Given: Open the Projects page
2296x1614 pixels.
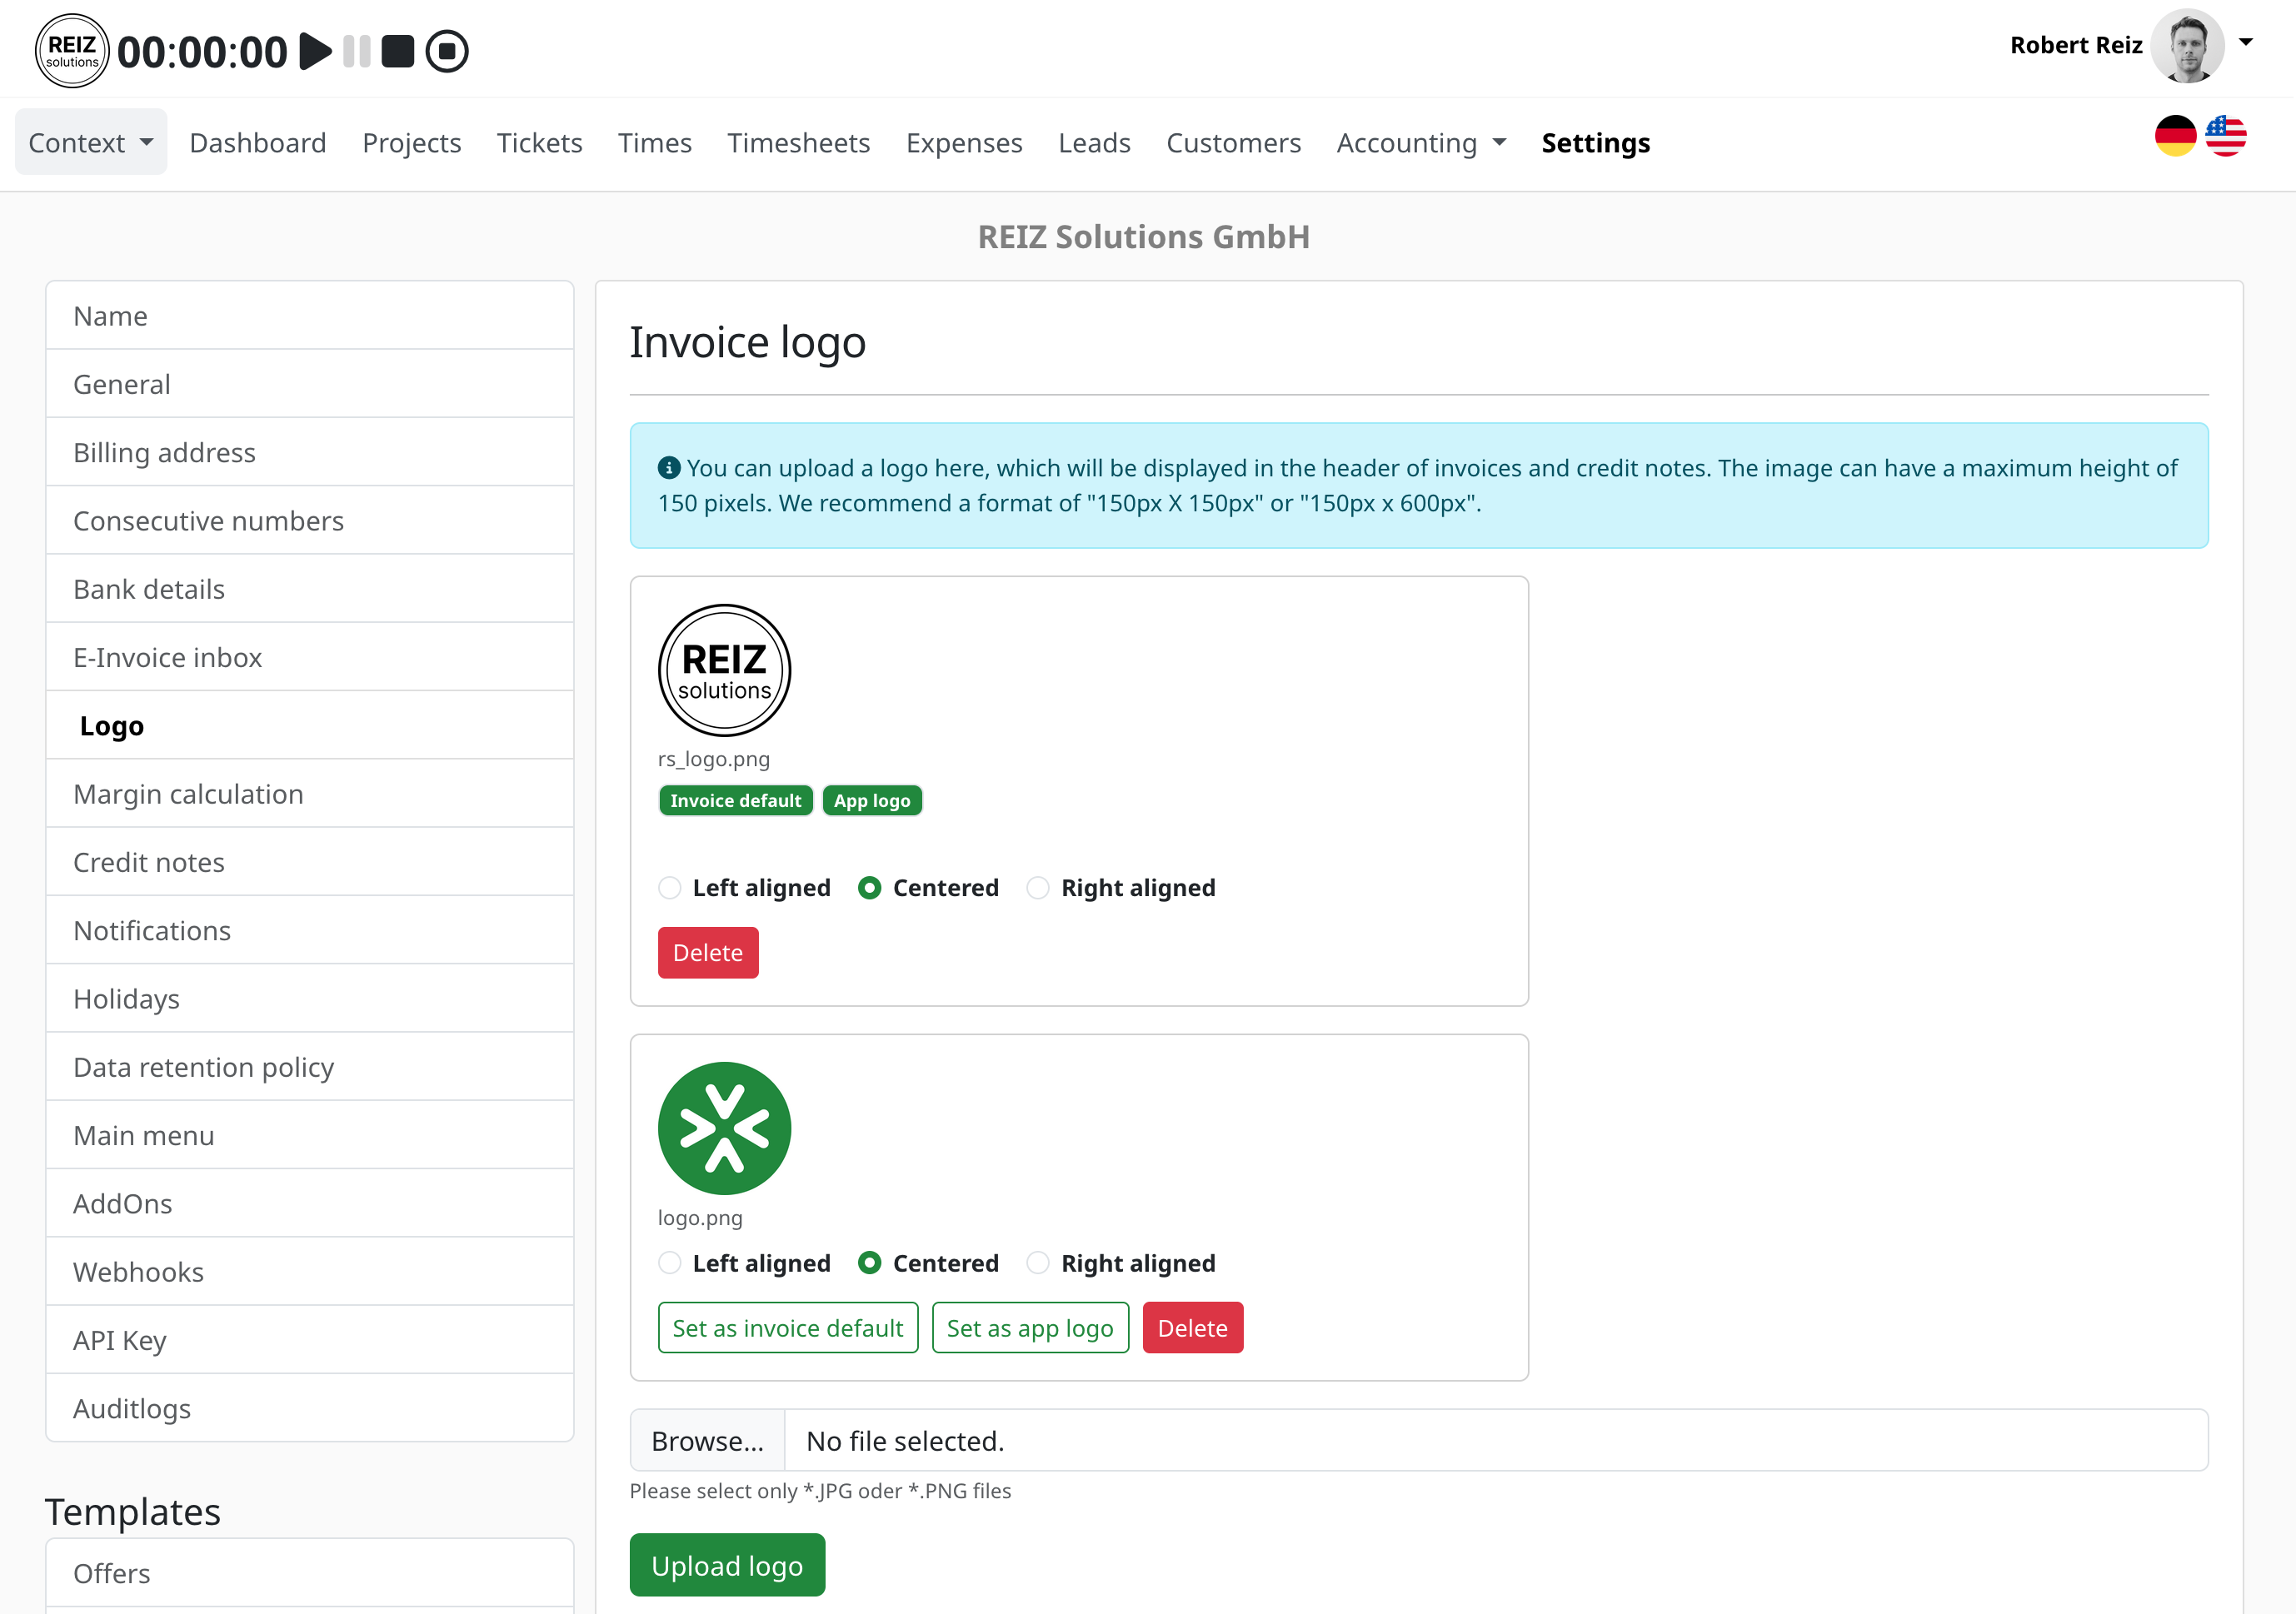Looking at the screenshot, I should coord(412,142).
